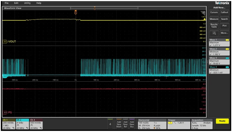Select the Meas 4 Minimum measurement badge
232x132 pixels.
[219, 70]
